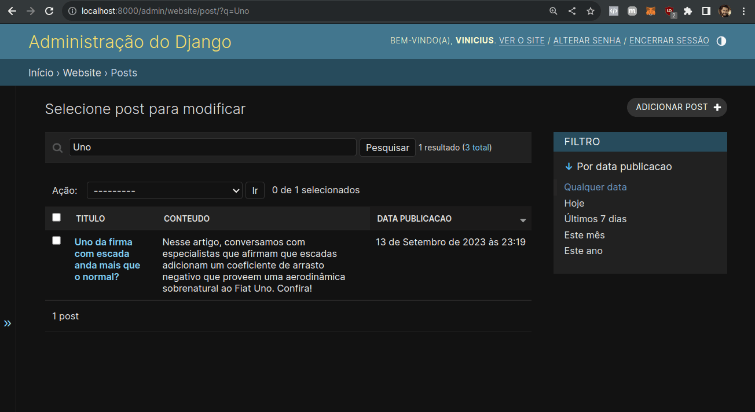Click the DATA PUBLICACAO sort arrow
This screenshot has width=755, height=412.
[523, 221]
